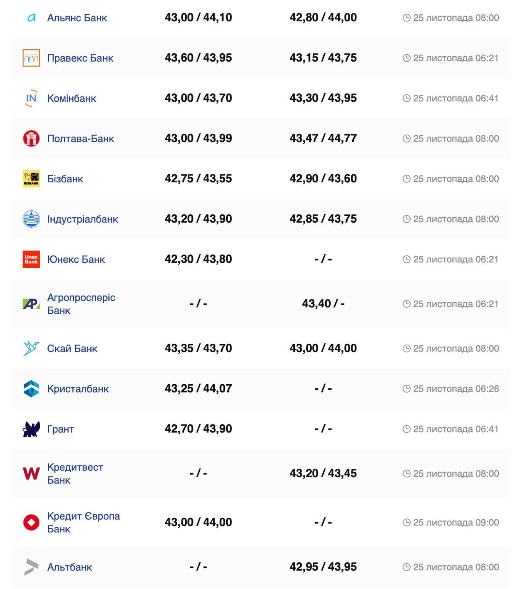Open the Юнекс Банк name link
The image size is (514, 589).
point(76,259)
